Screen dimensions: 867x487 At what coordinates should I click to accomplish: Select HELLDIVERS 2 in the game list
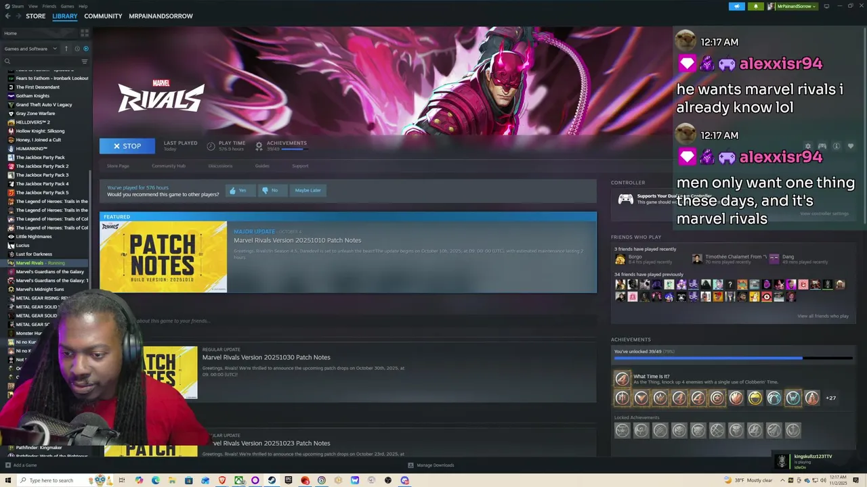point(33,122)
